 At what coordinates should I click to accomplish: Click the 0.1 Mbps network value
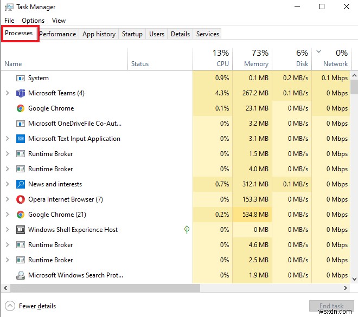point(335,78)
